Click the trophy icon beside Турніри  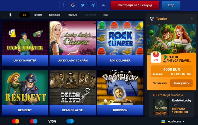(x=152, y=19)
